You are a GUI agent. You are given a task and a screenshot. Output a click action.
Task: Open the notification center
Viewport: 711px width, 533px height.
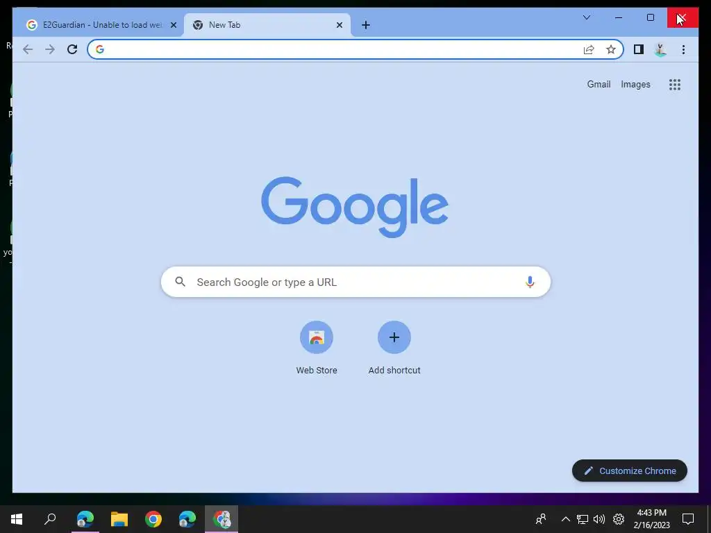[688, 519]
